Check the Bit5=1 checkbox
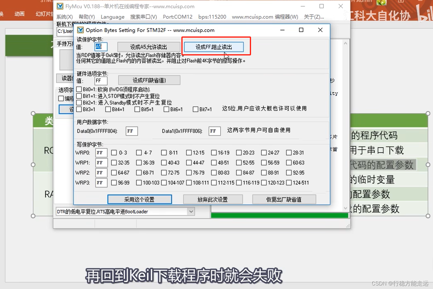This screenshot has height=289, width=433. tap(137, 109)
